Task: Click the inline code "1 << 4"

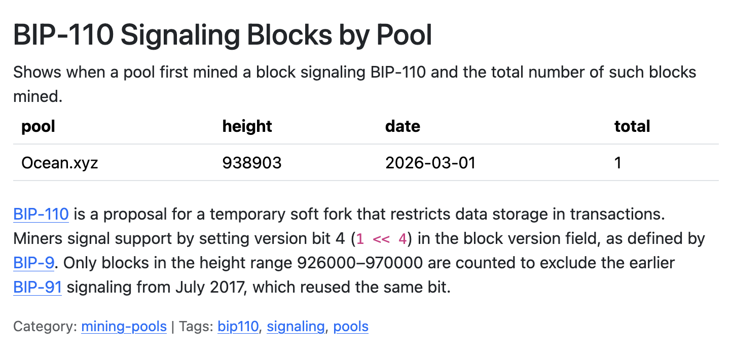Action: (x=381, y=239)
